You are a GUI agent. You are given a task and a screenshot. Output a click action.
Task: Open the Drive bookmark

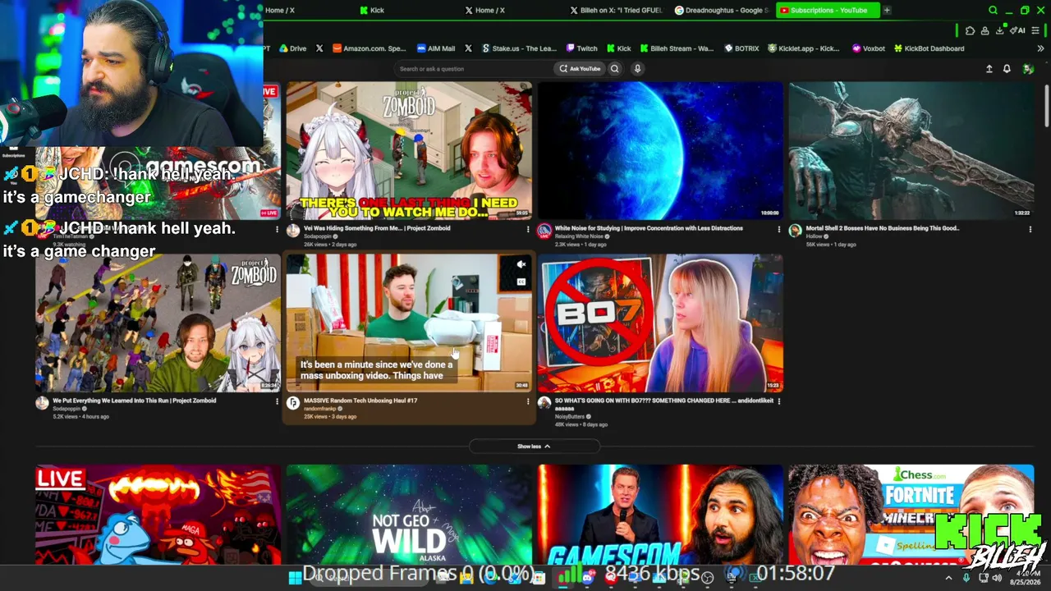tap(293, 48)
